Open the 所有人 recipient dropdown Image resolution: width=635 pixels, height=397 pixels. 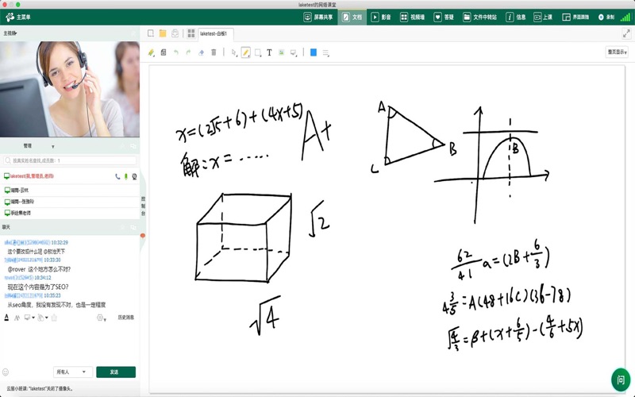(x=72, y=372)
